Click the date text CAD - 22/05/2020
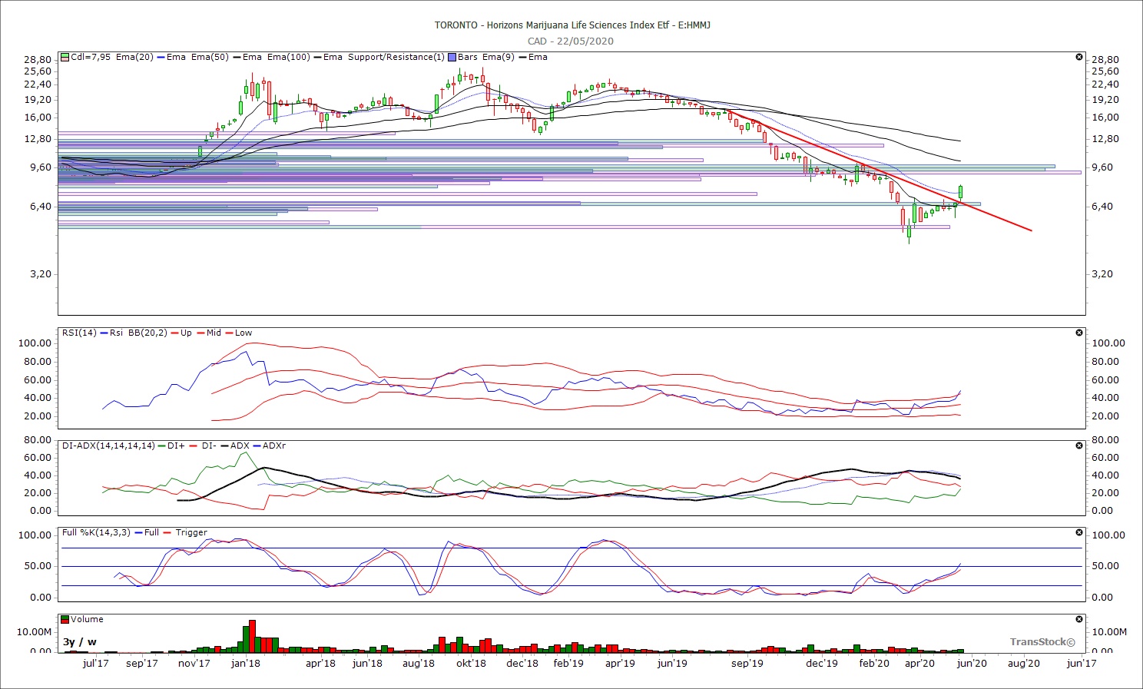This screenshot has width=1143, height=689. pos(571,41)
